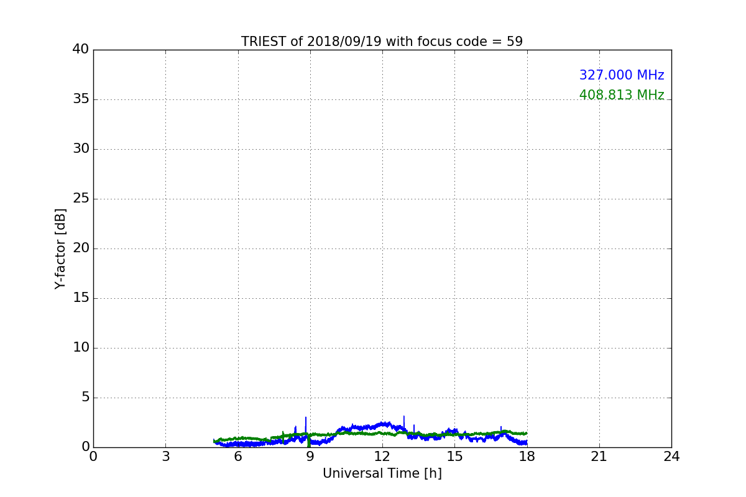Click the Universal Time [h] axis label
Image resolution: width=746 pixels, height=497 pixels.
[382, 473]
